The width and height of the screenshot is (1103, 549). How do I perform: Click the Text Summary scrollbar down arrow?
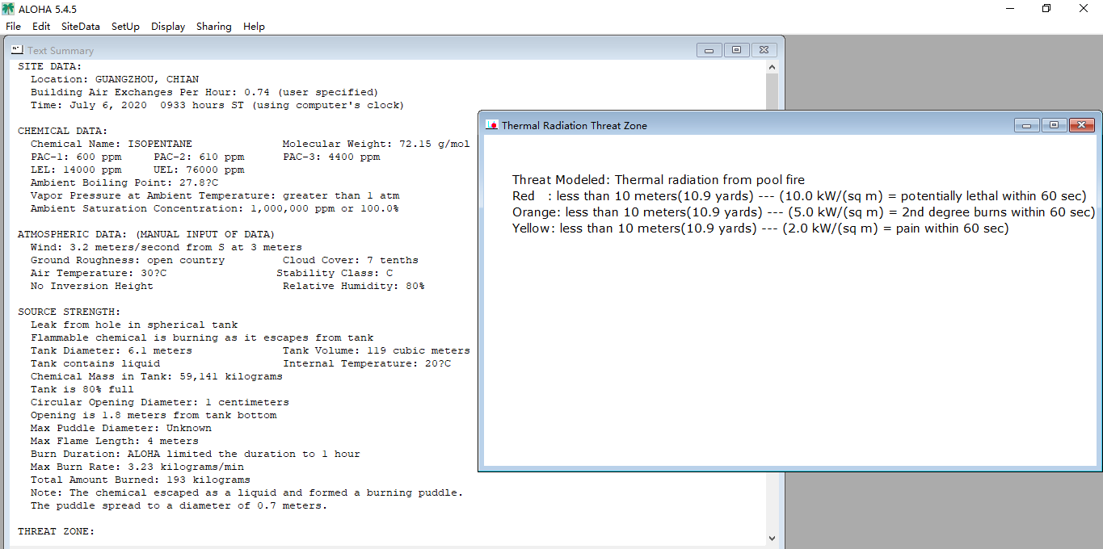point(772,538)
